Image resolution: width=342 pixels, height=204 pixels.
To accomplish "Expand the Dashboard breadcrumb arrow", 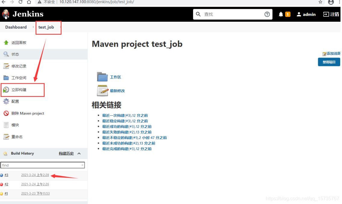I will pos(33,27).
